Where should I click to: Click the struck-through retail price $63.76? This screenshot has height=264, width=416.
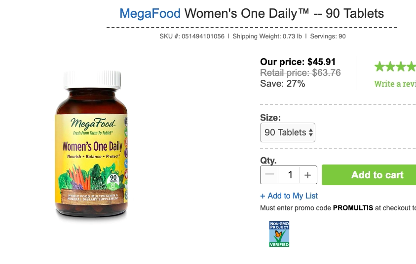pyautogui.click(x=300, y=73)
